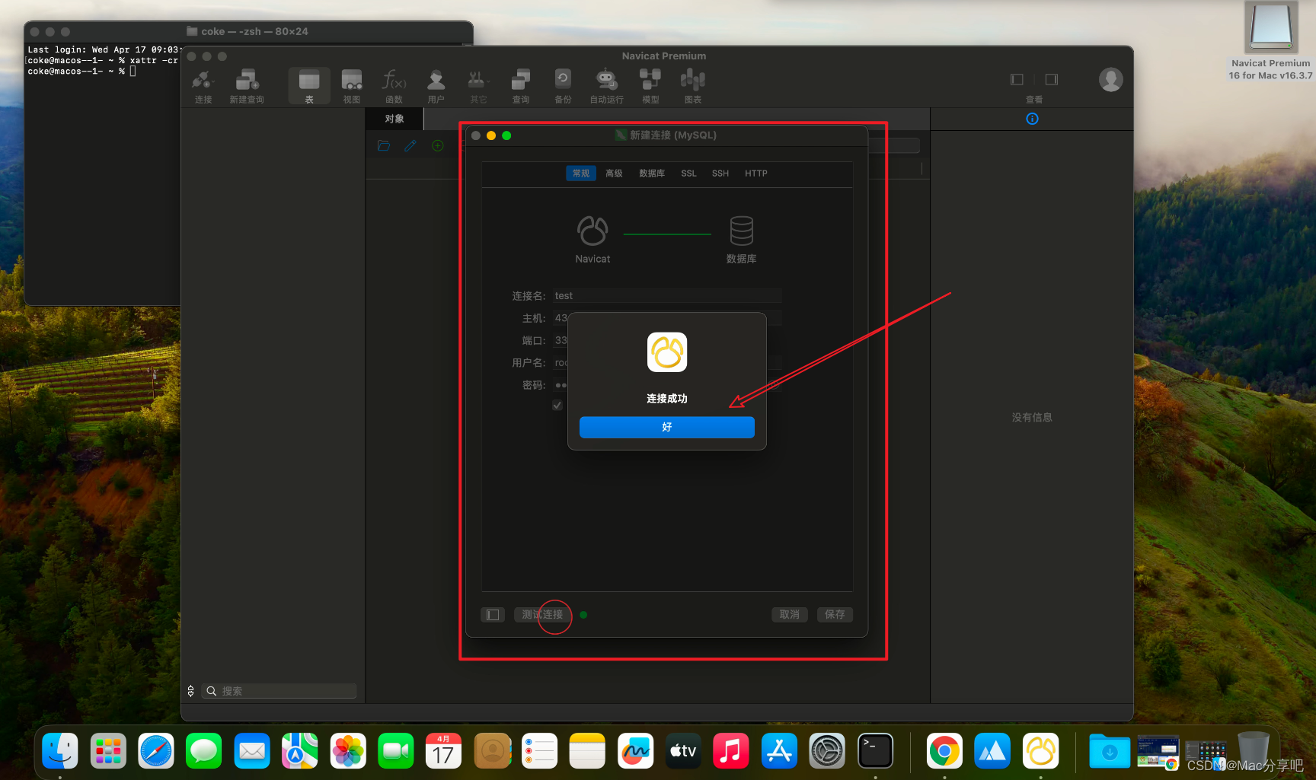The width and height of the screenshot is (1316, 780).
Task: Click the design table pencil icon
Action: 410,145
